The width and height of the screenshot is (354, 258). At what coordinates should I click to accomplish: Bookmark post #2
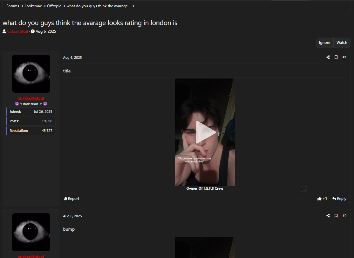(336, 216)
